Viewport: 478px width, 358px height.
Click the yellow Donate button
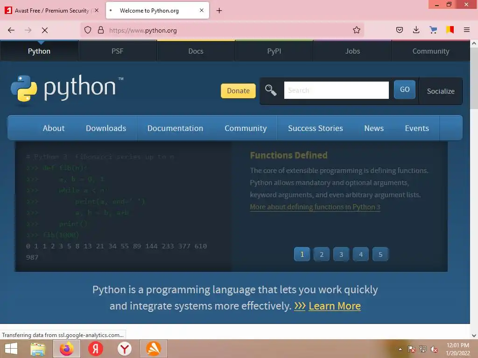tap(238, 91)
